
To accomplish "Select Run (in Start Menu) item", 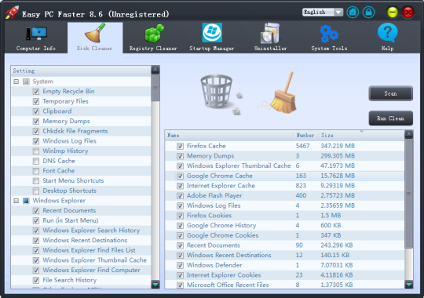I will pyautogui.click(x=71, y=220).
